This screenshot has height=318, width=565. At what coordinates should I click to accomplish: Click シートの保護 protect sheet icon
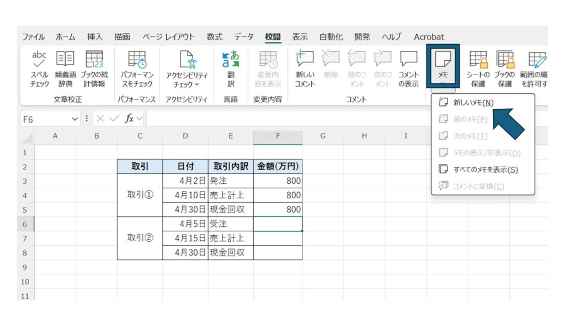tap(478, 68)
